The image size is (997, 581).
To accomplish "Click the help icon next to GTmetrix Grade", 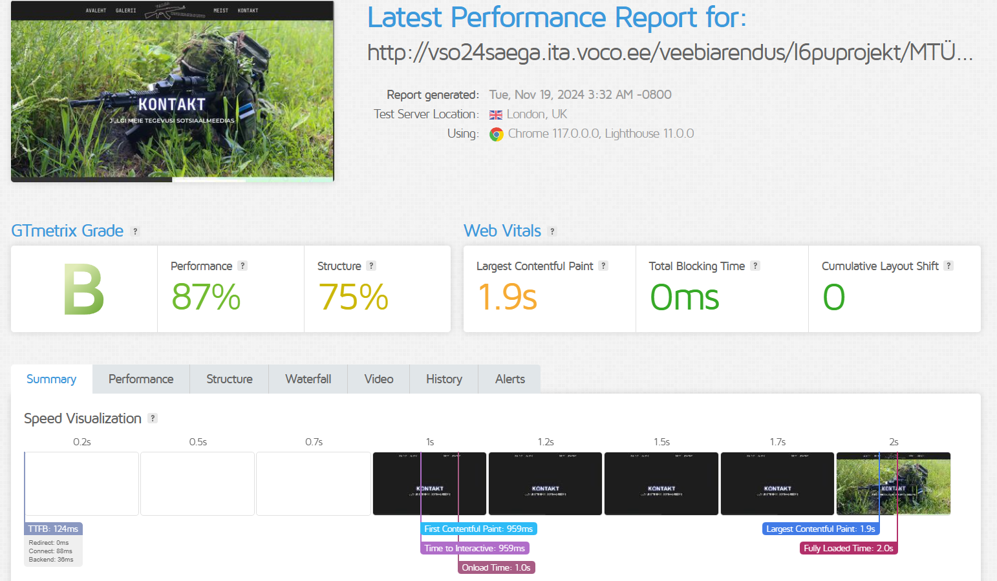I will click(x=135, y=231).
